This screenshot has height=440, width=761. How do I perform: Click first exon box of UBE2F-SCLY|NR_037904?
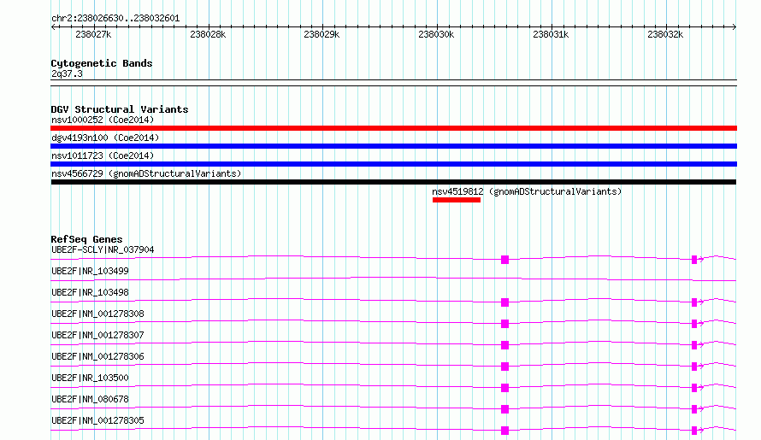[504, 260]
